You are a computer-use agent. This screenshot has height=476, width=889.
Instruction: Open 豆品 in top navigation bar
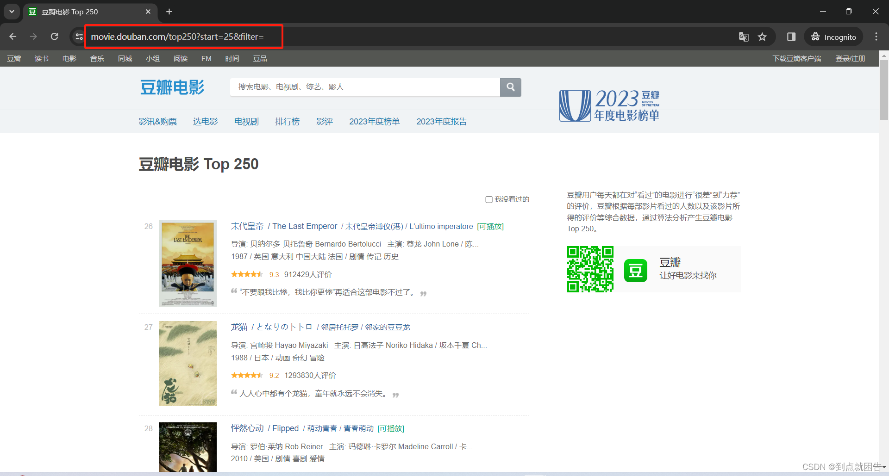pos(260,59)
